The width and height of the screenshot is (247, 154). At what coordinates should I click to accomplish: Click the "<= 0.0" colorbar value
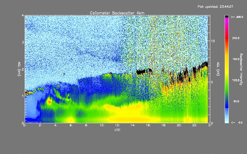(237, 123)
